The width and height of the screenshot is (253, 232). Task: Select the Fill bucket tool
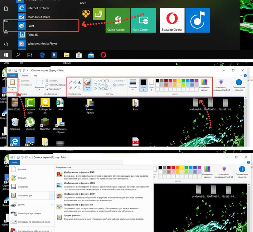(x=75, y=82)
